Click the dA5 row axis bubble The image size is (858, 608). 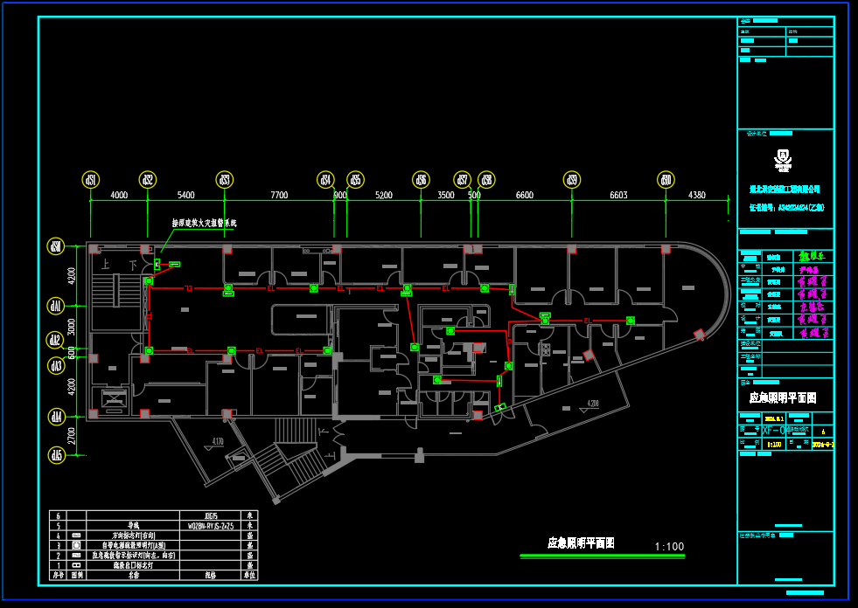point(56,455)
